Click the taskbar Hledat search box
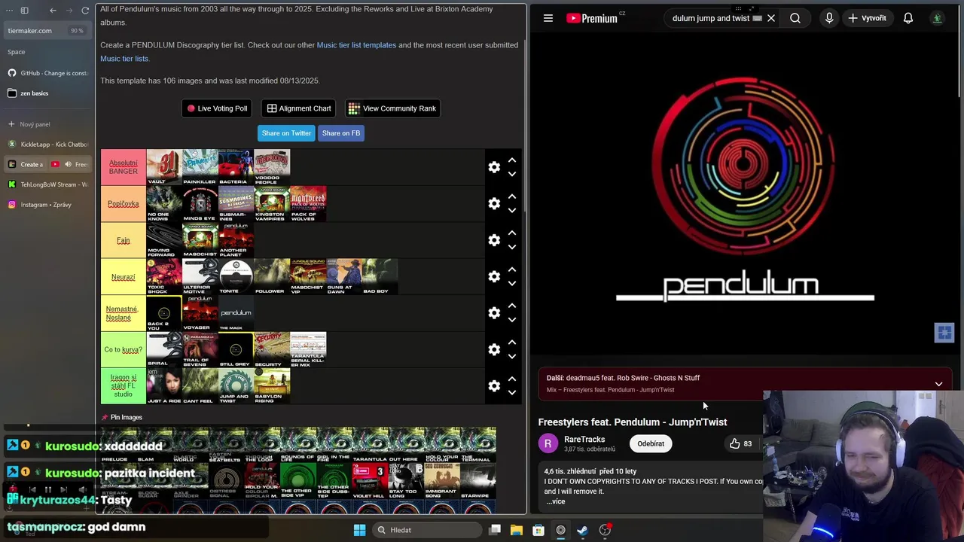Image resolution: width=964 pixels, height=542 pixels. click(427, 530)
